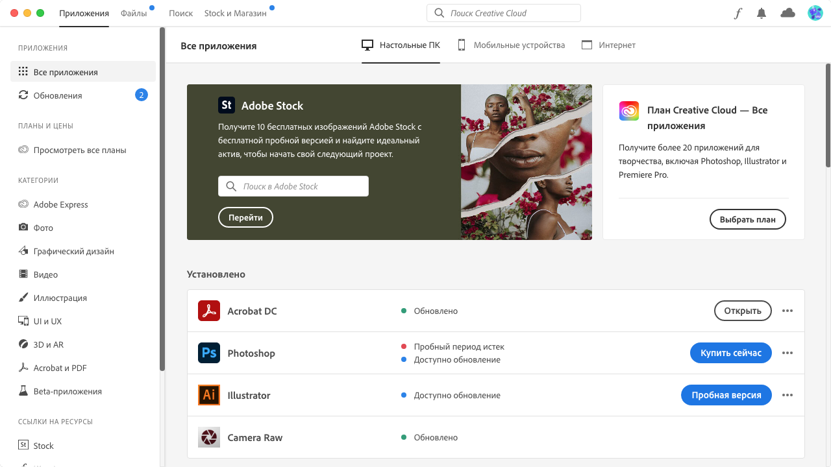Switch to Stock and Marketplace tab
Screen dimensions: 831x467
(x=235, y=13)
